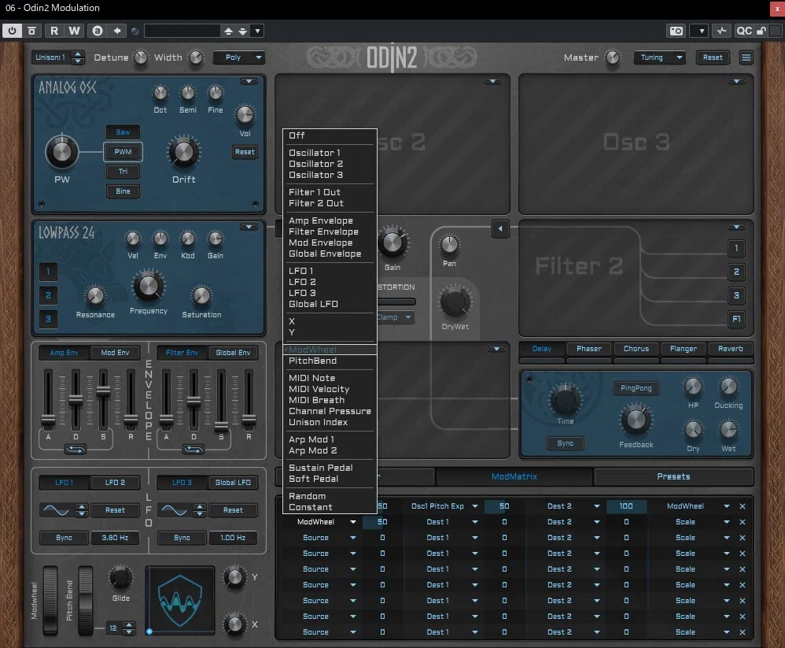This screenshot has height=648, width=785.
Task: Toggle oscillator 1 routing in Lowpass 24
Action: click(48, 272)
